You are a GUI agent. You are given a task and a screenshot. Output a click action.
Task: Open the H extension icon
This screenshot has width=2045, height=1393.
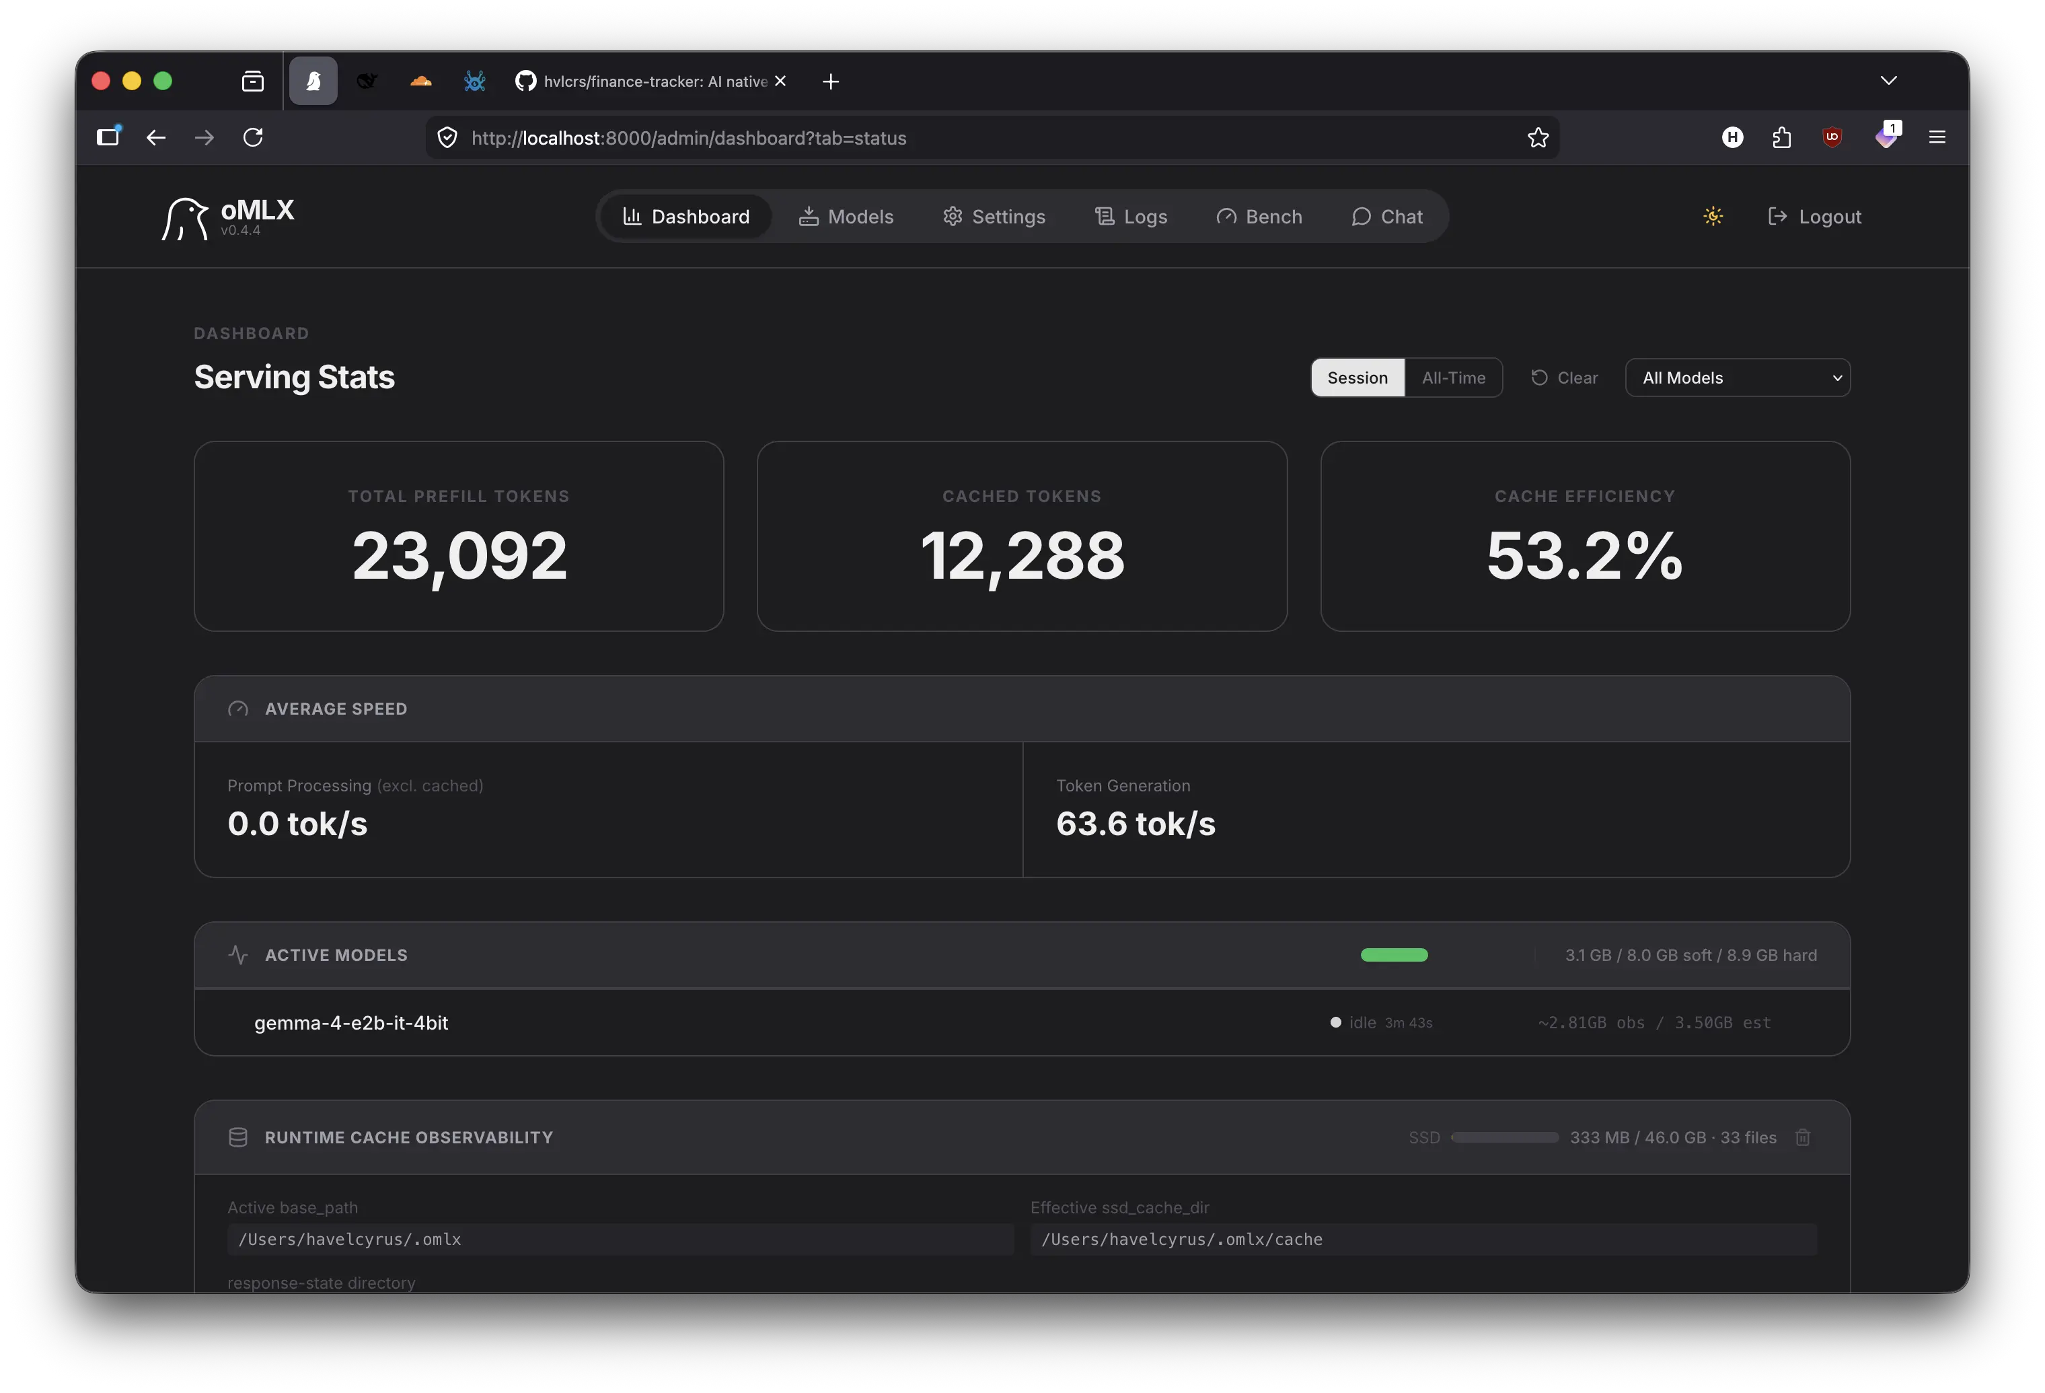coord(1732,137)
